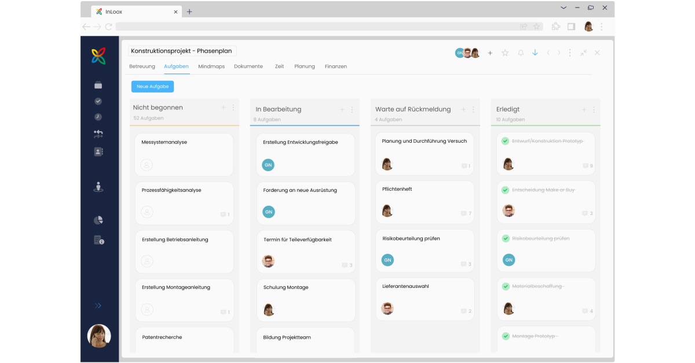Toggle the checkmark on Entwurf/Konstruktion Prototyp
The image size is (695, 363).
[505, 141]
